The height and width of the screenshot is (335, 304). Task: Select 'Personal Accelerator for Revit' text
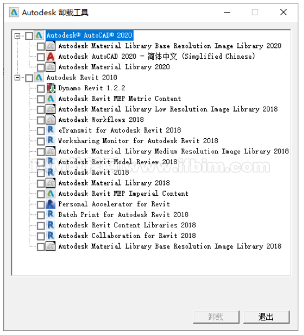pyautogui.click(x=114, y=204)
